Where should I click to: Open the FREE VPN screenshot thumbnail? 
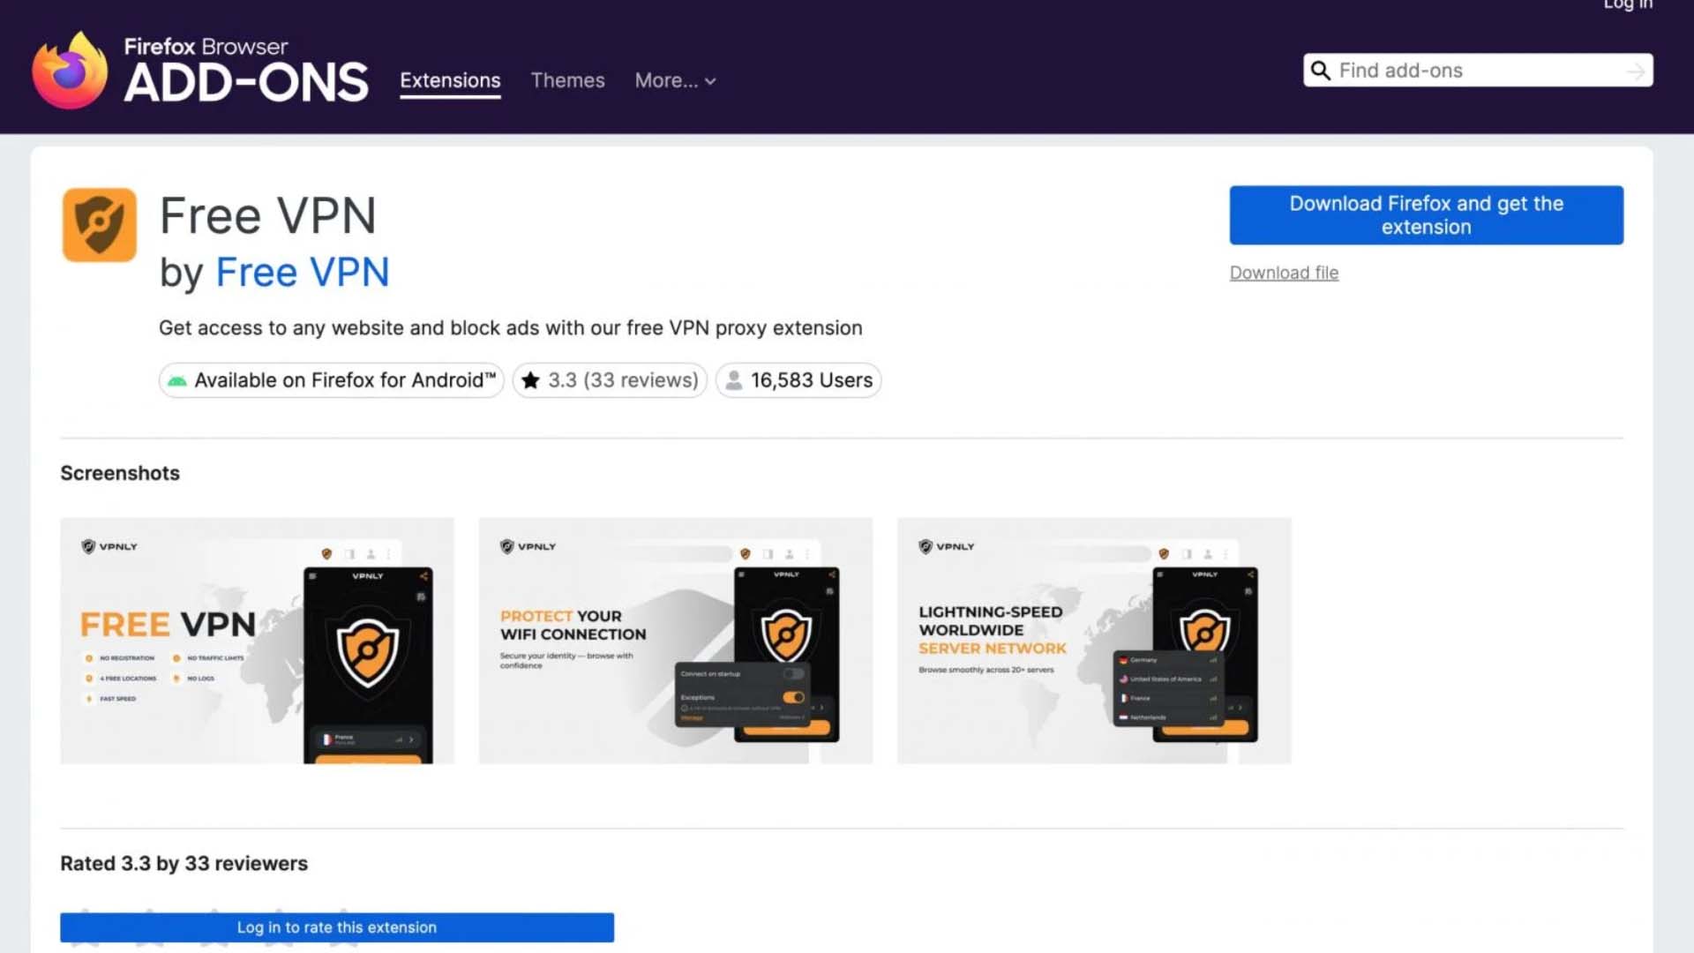[x=257, y=641]
